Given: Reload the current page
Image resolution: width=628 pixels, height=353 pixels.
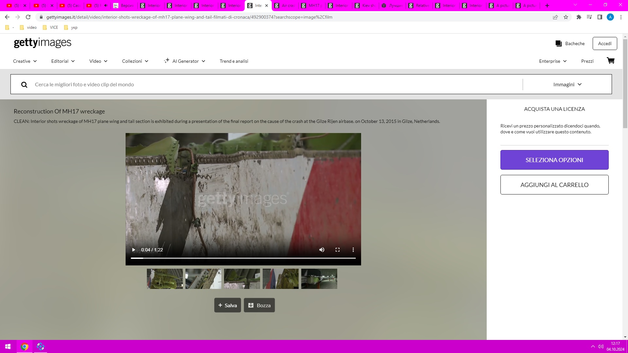Looking at the screenshot, I should click(28, 17).
